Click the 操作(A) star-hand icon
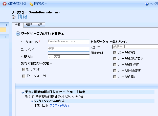 click(31, 4)
